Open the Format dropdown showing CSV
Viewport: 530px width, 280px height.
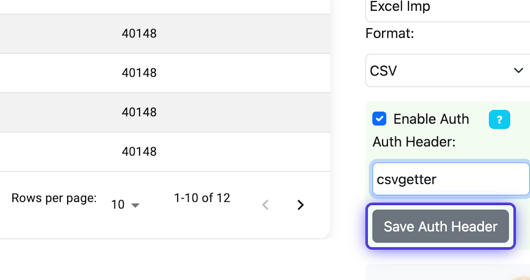447,70
